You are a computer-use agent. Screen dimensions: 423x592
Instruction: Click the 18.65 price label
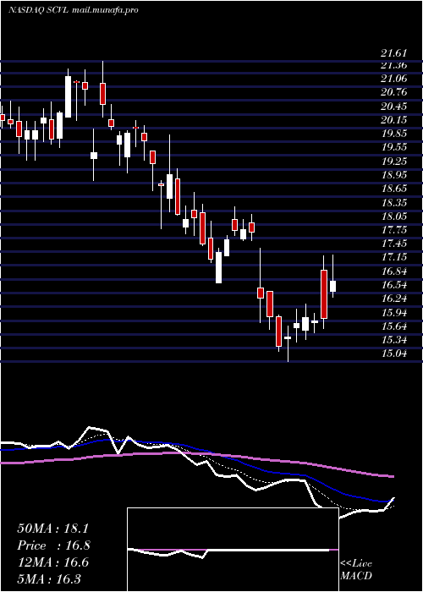(393, 189)
